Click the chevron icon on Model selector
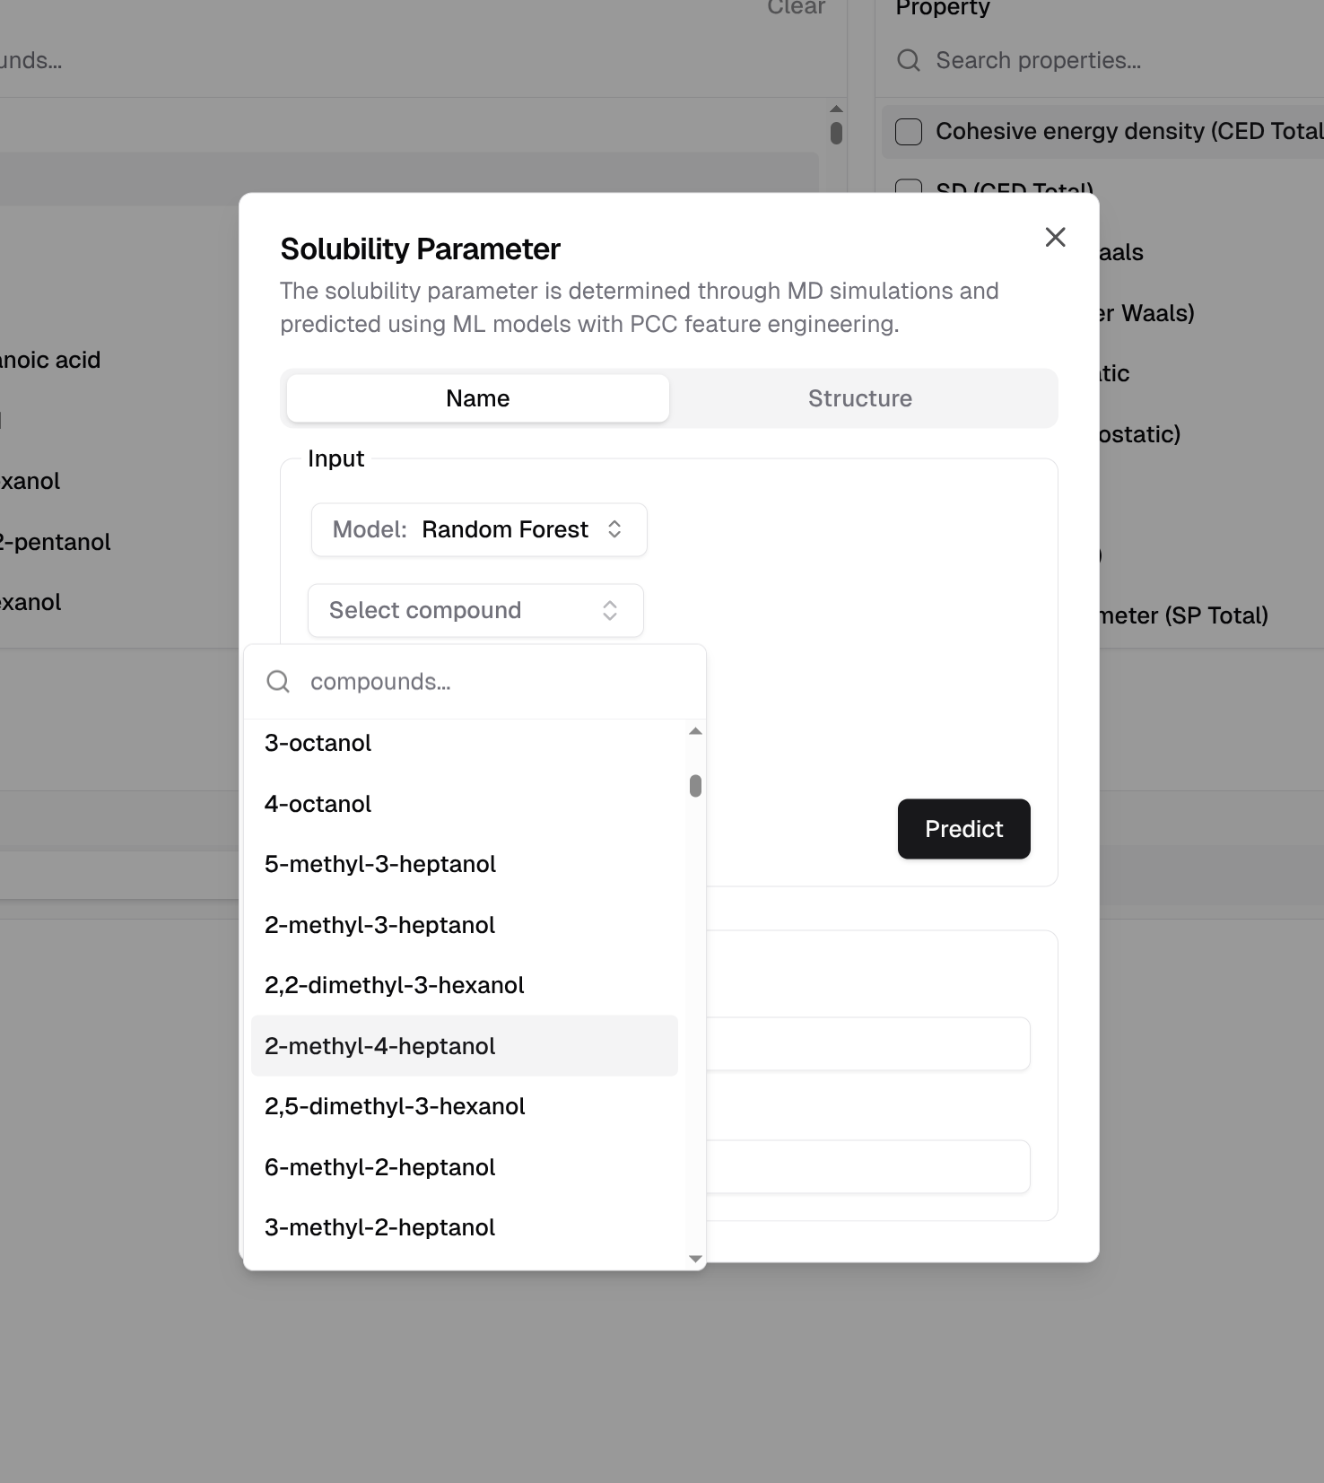 [x=614, y=529]
